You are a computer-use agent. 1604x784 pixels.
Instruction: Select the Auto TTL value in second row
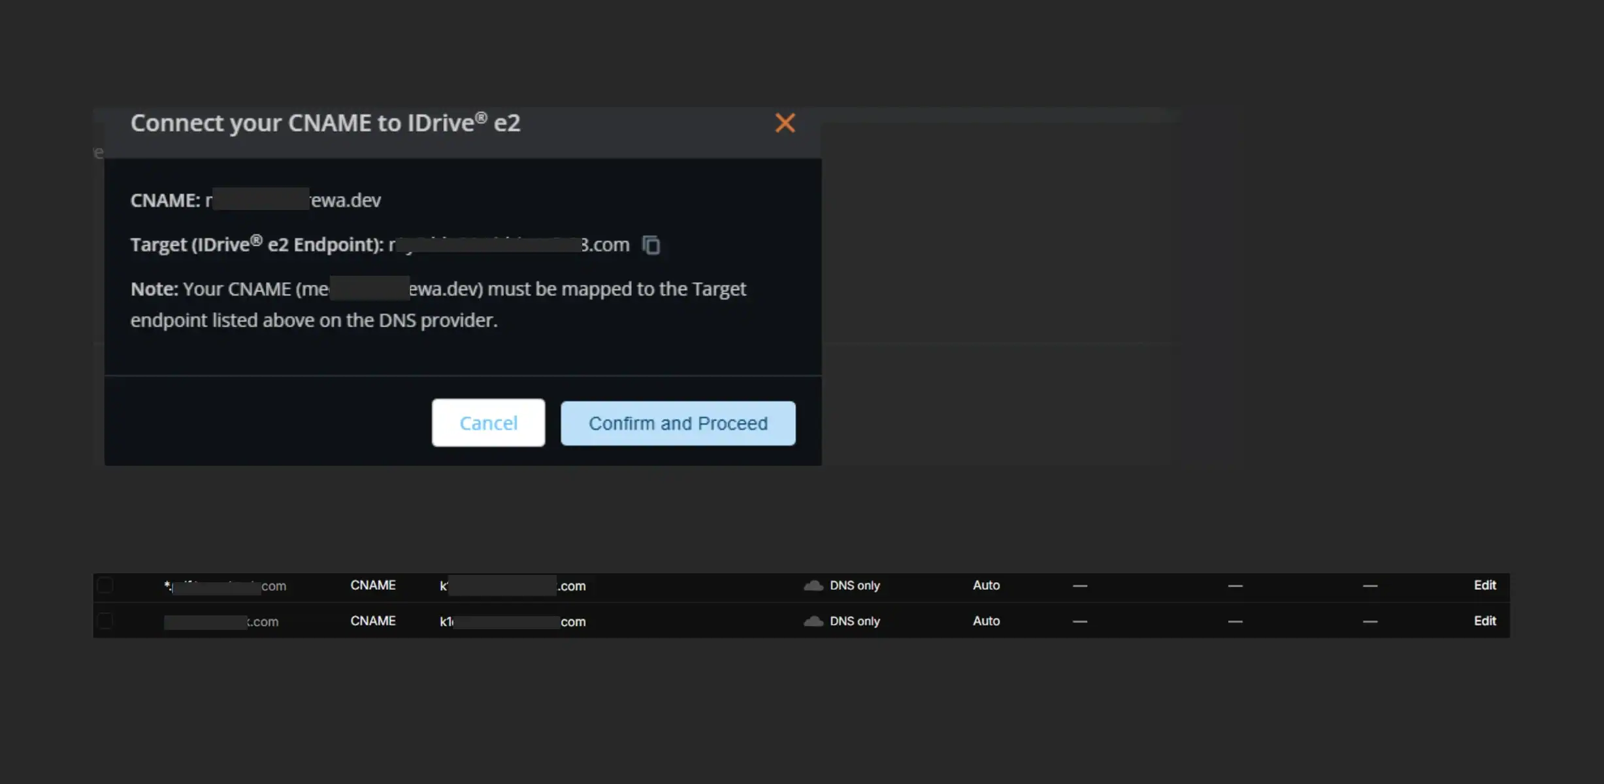coord(986,621)
